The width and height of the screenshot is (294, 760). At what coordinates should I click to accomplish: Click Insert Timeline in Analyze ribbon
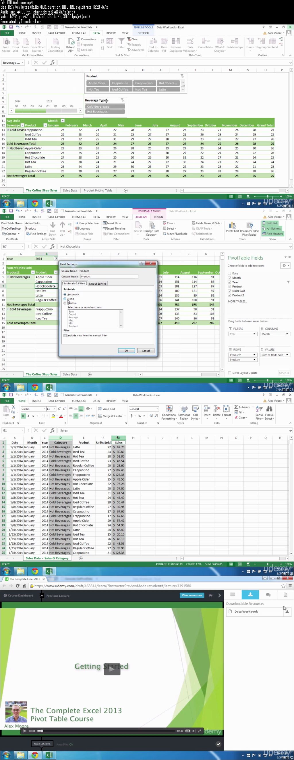(x=114, y=228)
